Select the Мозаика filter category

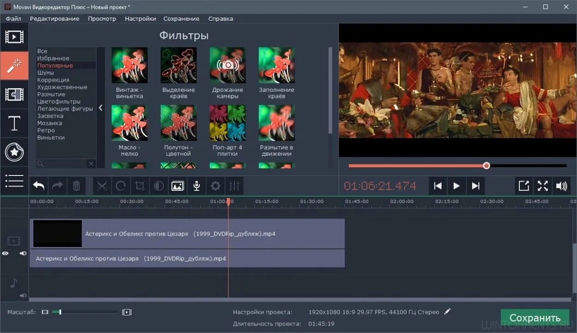49,123
